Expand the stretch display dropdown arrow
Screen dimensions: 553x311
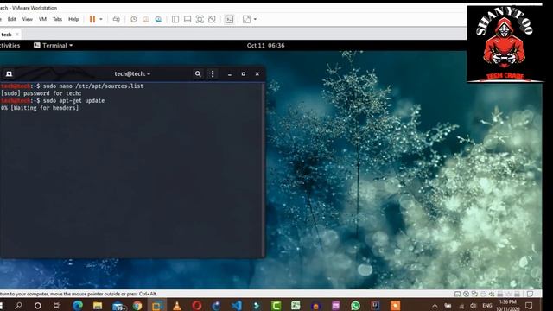coord(255,19)
